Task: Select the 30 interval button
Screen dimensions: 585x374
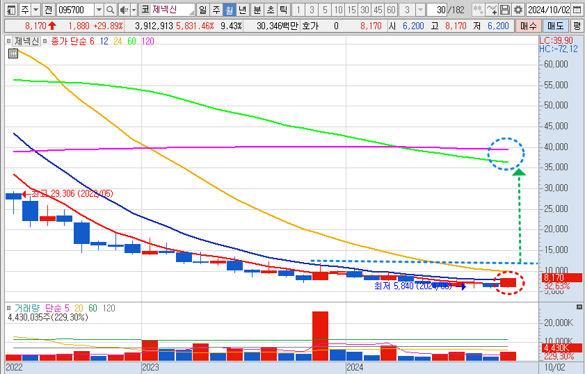Action: click(365, 10)
